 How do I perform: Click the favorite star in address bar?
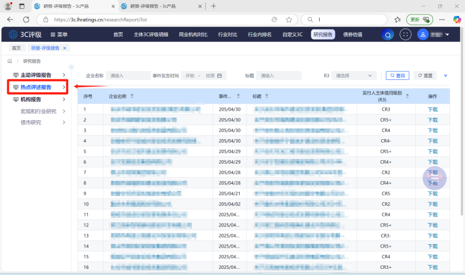coord(289,20)
